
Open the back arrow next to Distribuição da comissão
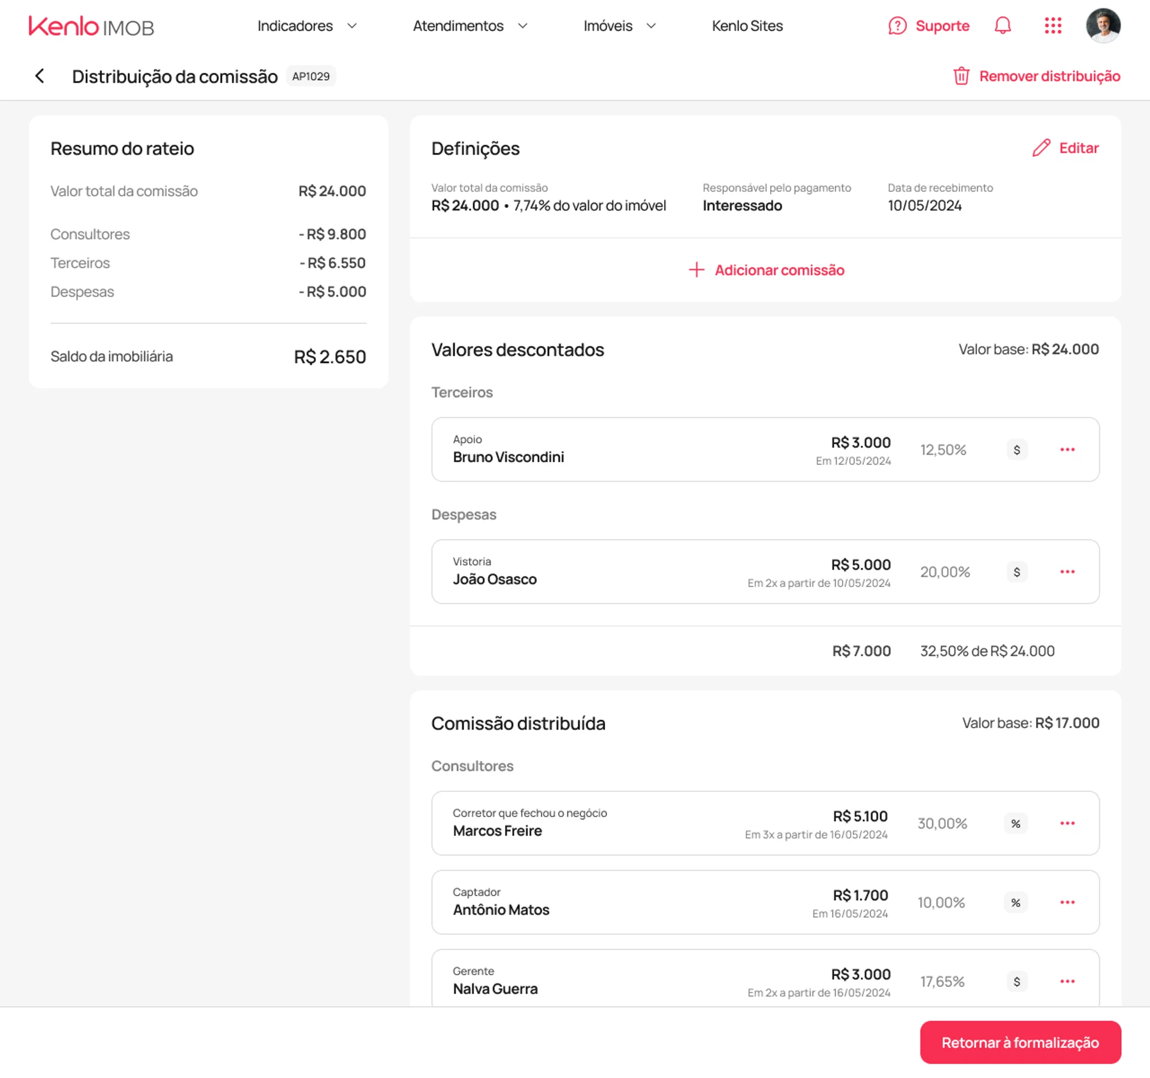pyautogui.click(x=39, y=76)
